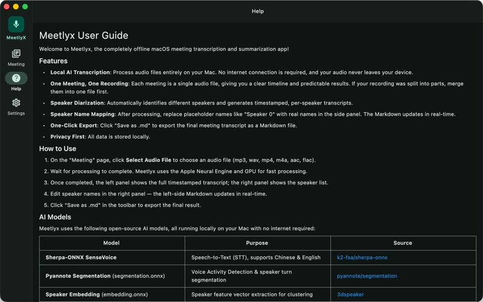
Task: Click the Help label in sidebar
Action: [16, 89]
